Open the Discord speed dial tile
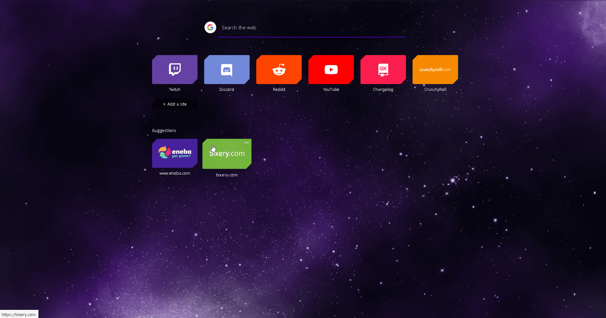Viewport: 606px width, 318px height. tap(227, 69)
